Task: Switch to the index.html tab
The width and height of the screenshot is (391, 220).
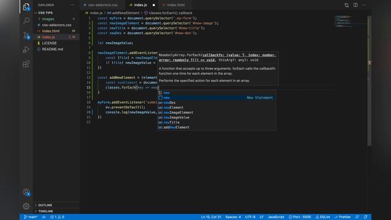Action: pos(175,5)
